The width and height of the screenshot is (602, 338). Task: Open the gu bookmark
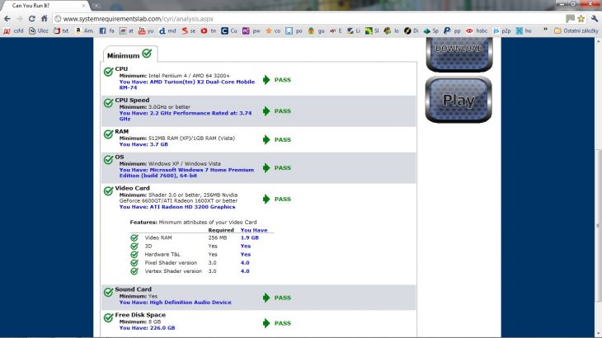tap(317, 31)
